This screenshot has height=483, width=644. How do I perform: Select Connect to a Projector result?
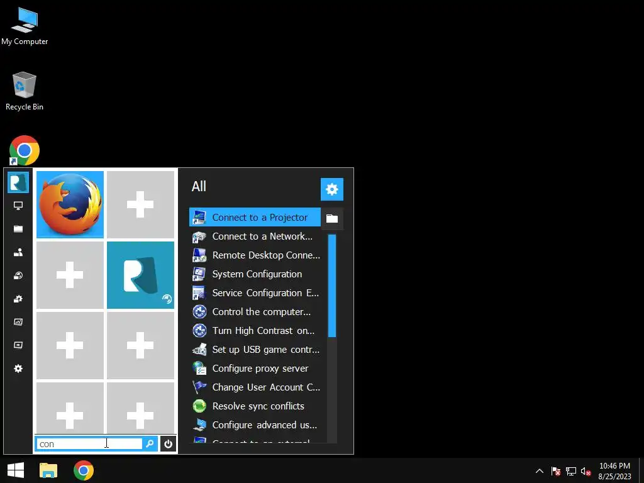click(x=255, y=217)
